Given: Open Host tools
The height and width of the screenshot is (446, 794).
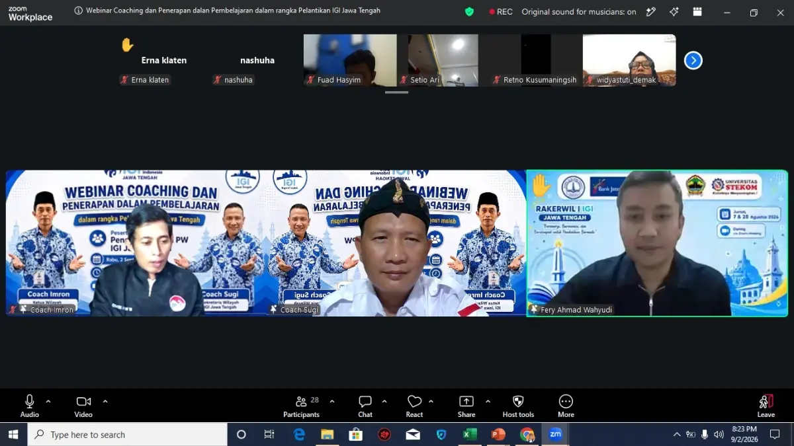Looking at the screenshot, I should pyautogui.click(x=518, y=406).
